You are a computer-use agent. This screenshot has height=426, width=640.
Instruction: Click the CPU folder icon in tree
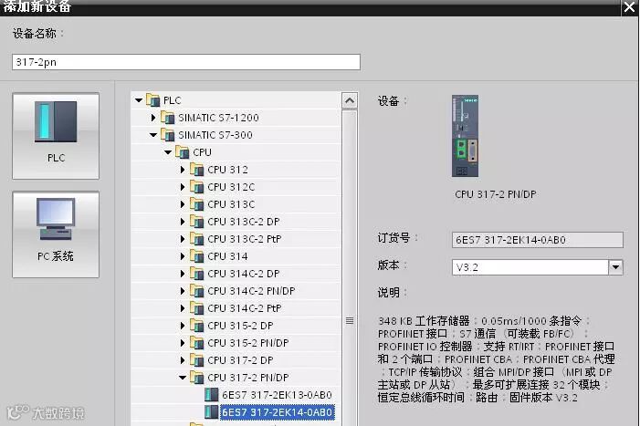click(x=183, y=152)
